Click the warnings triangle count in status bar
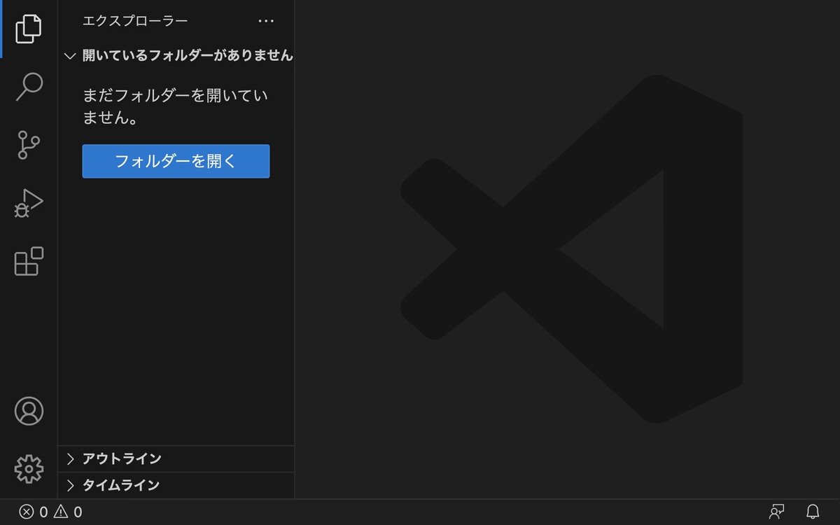Image resolution: width=840 pixels, height=525 pixels. point(69,512)
